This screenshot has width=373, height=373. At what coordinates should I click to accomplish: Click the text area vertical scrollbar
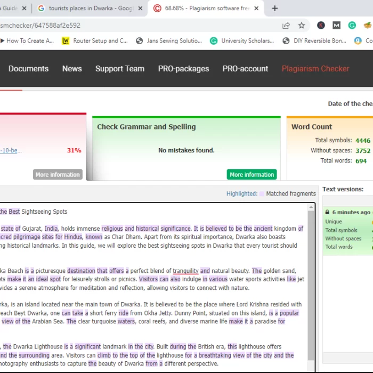coord(311,277)
